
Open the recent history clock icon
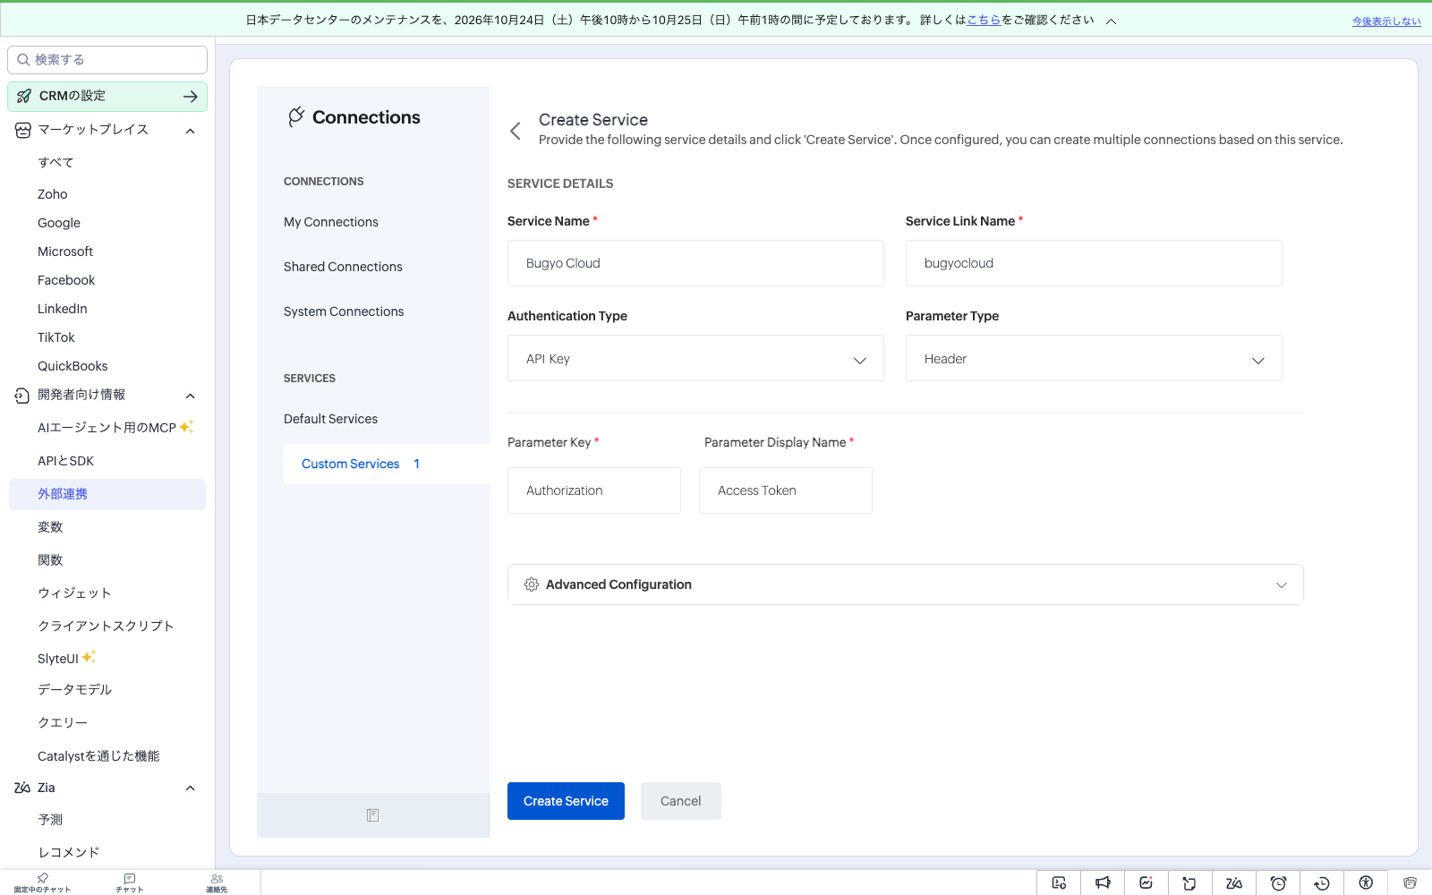tap(1322, 882)
